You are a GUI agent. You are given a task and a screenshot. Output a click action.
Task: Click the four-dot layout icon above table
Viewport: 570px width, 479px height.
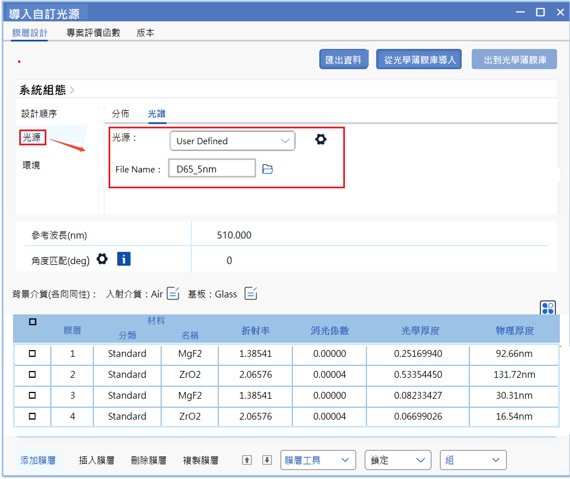(x=548, y=308)
